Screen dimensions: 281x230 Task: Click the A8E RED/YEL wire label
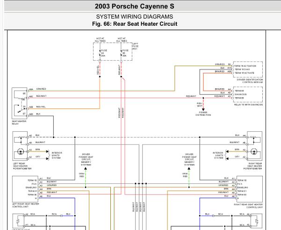coord(41,107)
